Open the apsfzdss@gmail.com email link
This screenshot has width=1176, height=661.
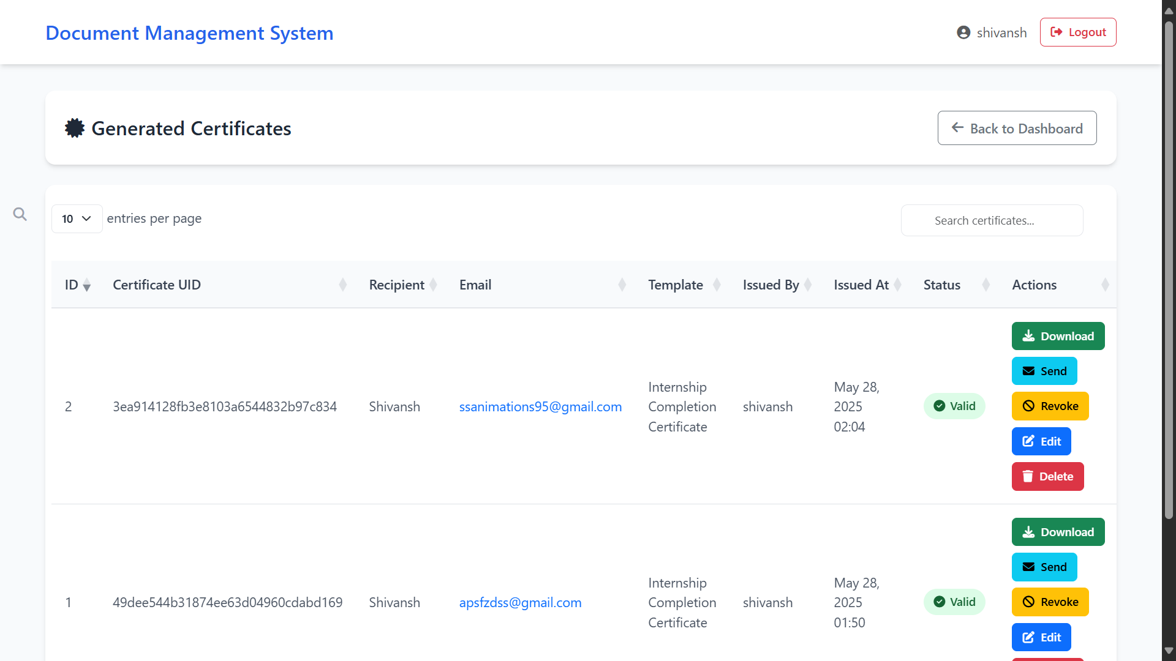tap(520, 602)
